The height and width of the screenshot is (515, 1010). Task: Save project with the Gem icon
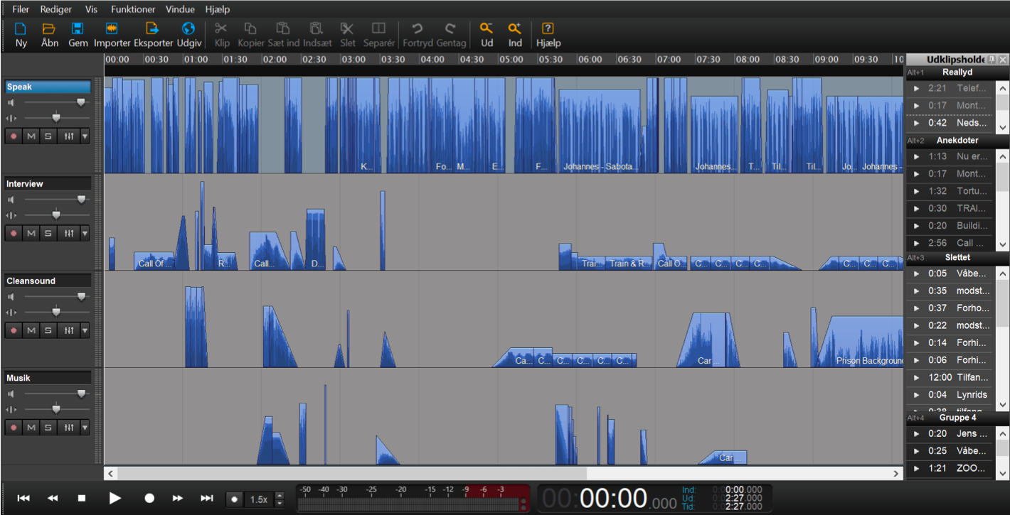pos(78,29)
